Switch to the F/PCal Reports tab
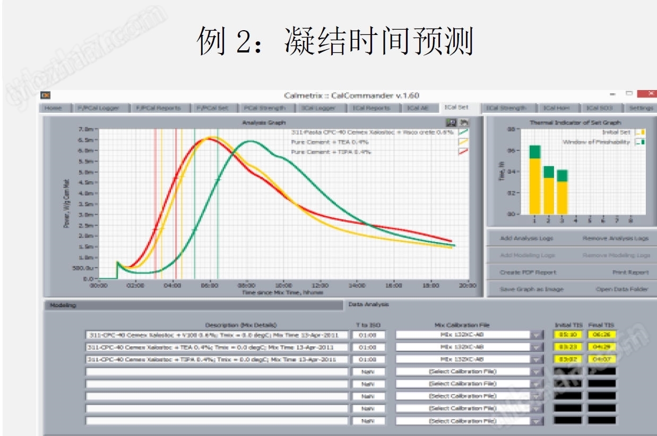657x436 pixels. pos(158,108)
